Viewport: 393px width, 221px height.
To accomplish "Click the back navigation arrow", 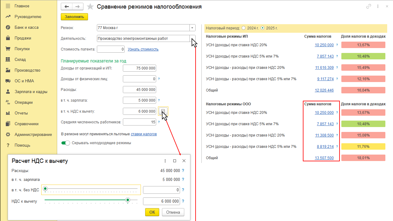I will click(67, 7).
